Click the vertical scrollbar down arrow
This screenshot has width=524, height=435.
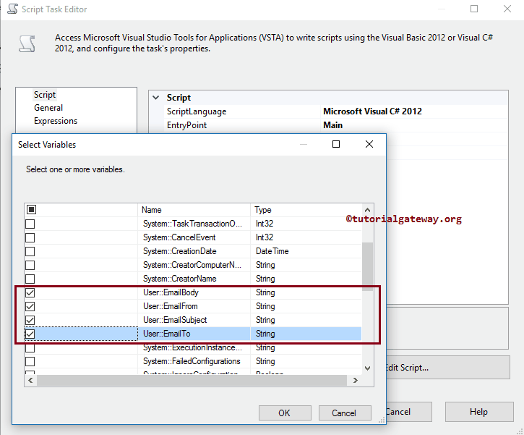click(367, 368)
